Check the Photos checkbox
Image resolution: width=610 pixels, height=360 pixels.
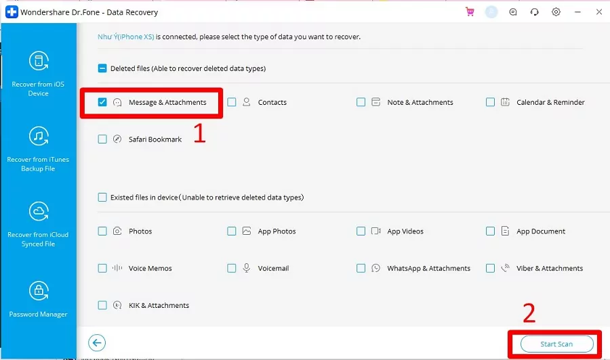[x=102, y=231]
